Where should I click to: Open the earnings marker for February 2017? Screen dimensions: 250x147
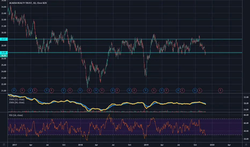tap(22, 90)
